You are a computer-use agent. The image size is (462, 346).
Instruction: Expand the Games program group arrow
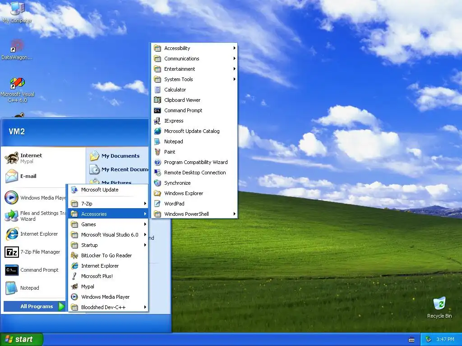coord(145,224)
